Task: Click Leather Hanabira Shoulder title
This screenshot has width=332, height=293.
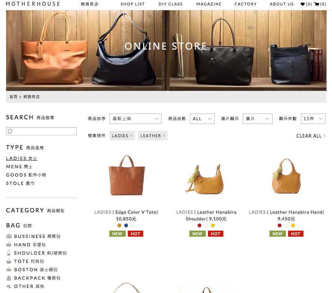Action: point(211,215)
